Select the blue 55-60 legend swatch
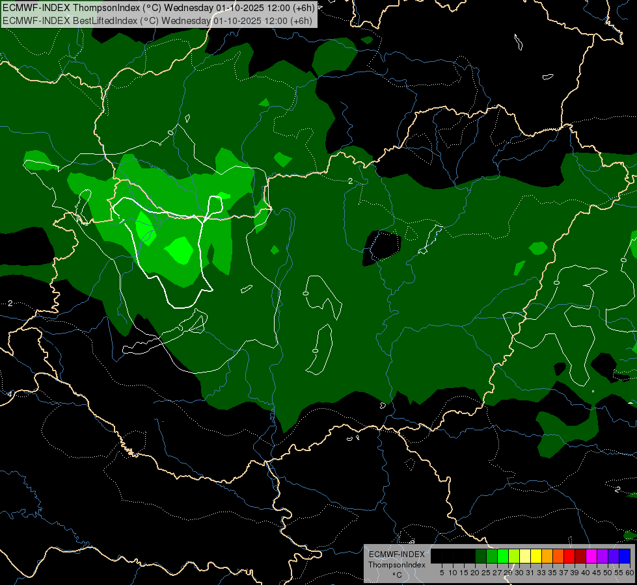637x585 pixels. coord(625,556)
